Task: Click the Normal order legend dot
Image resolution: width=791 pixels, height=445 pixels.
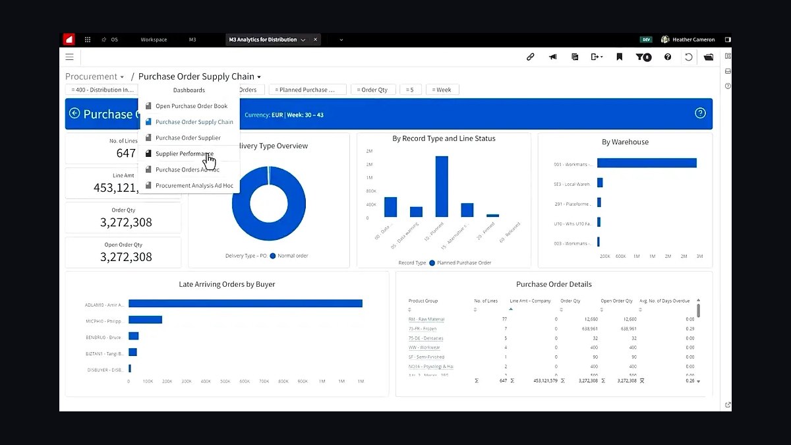Action: coord(272,256)
